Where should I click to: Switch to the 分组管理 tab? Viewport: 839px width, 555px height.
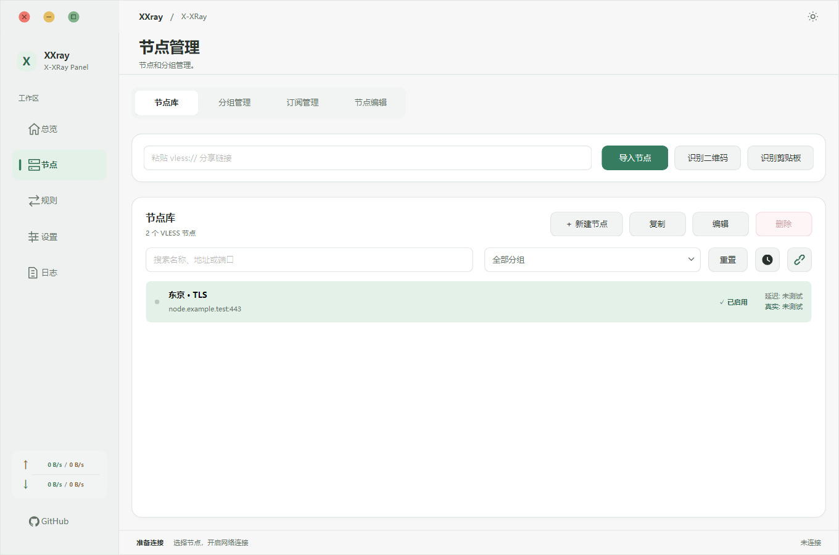coord(234,102)
